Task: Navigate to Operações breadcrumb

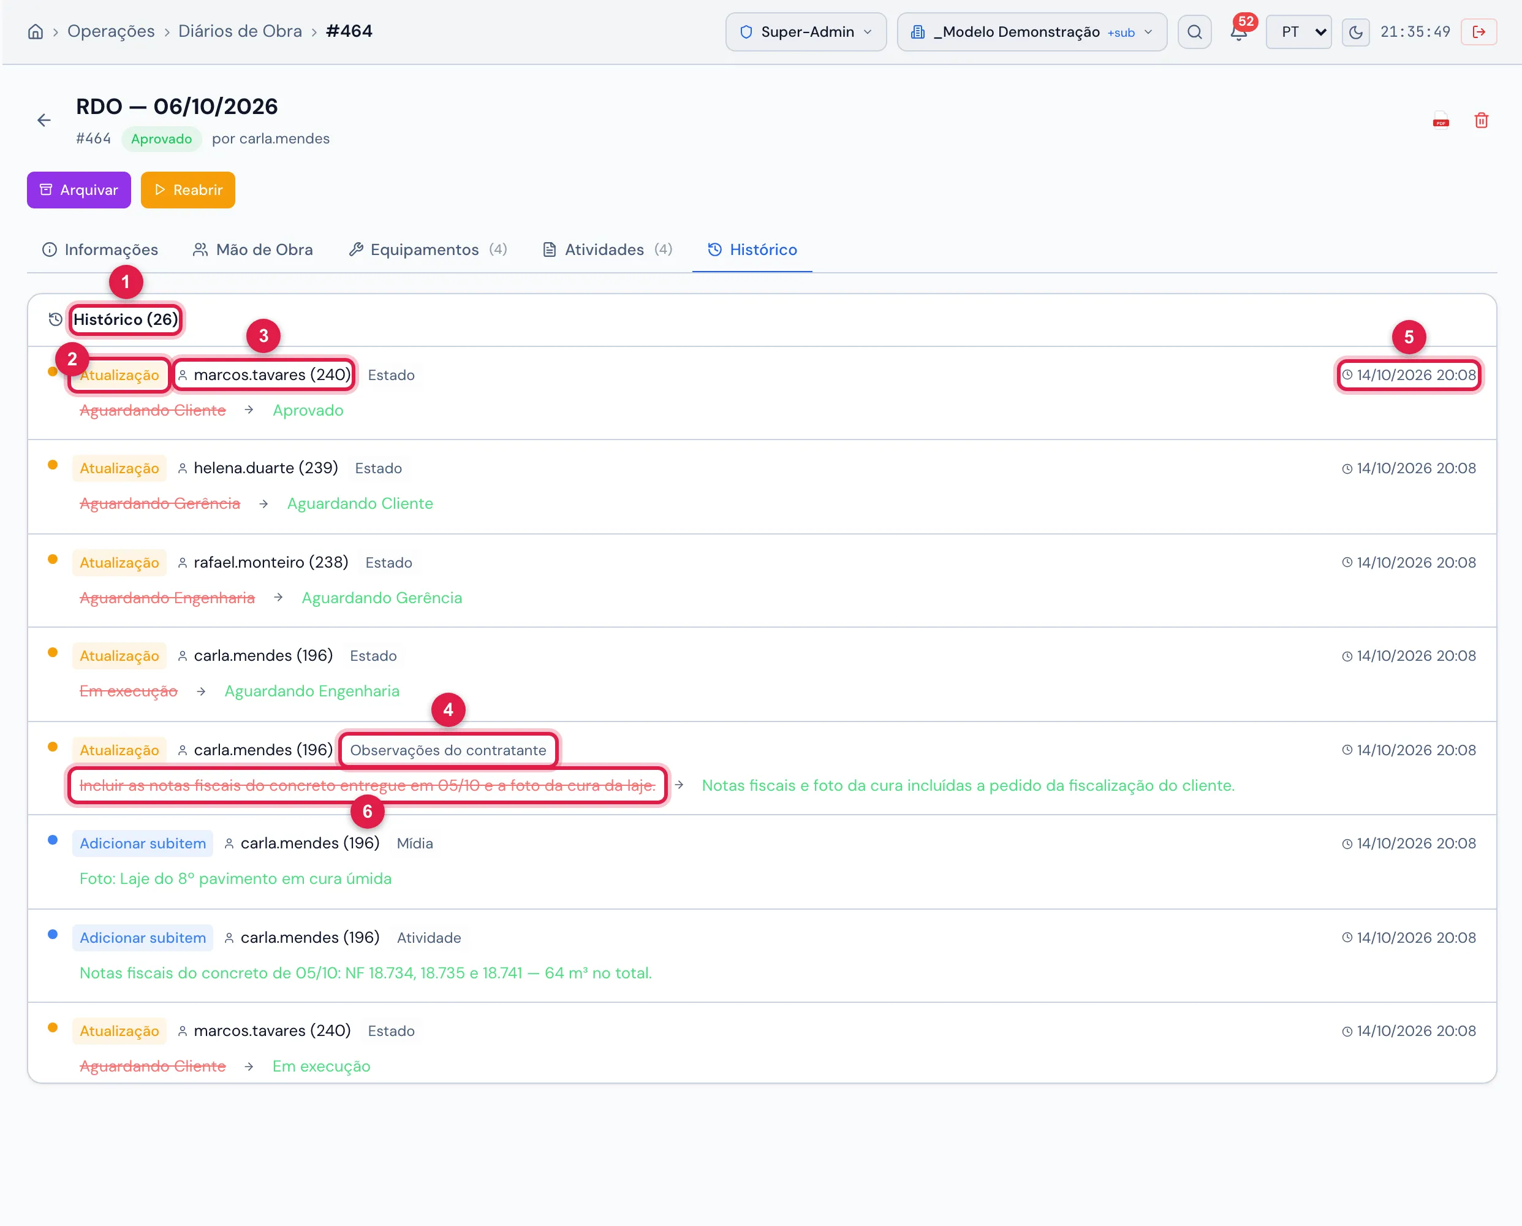Action: (x=111, y=31)
